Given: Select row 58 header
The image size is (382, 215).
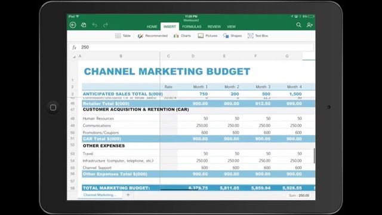Looking at the screenshot, I should pyautogui.click(x=72, y=188).
